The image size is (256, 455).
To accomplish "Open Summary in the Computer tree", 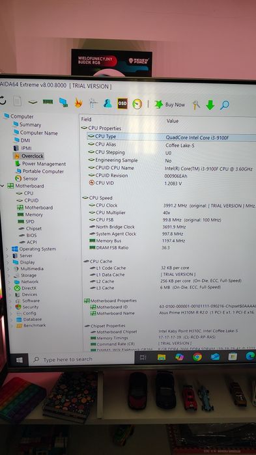I will point(27,125).
